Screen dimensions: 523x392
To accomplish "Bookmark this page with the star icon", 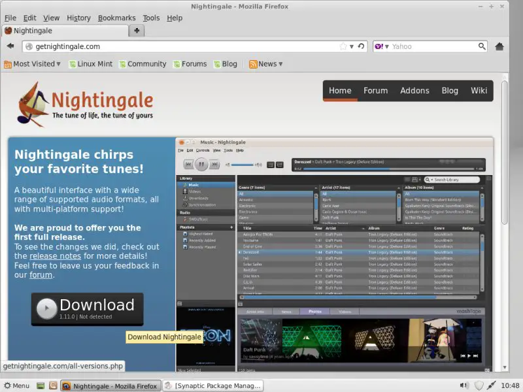I will [343, 46].
